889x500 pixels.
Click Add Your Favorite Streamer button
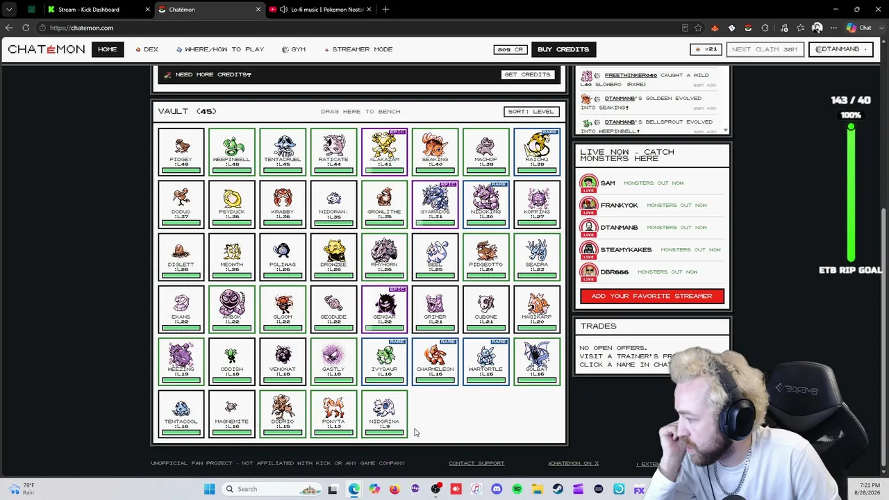click(651, 296)
